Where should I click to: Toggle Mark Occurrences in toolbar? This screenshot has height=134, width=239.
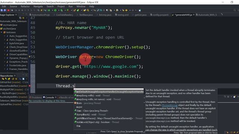tap(98, 10)
